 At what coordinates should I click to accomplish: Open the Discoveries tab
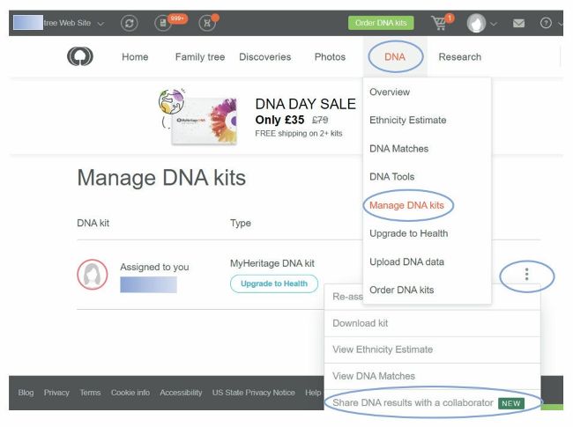click(x=265, y=57)
